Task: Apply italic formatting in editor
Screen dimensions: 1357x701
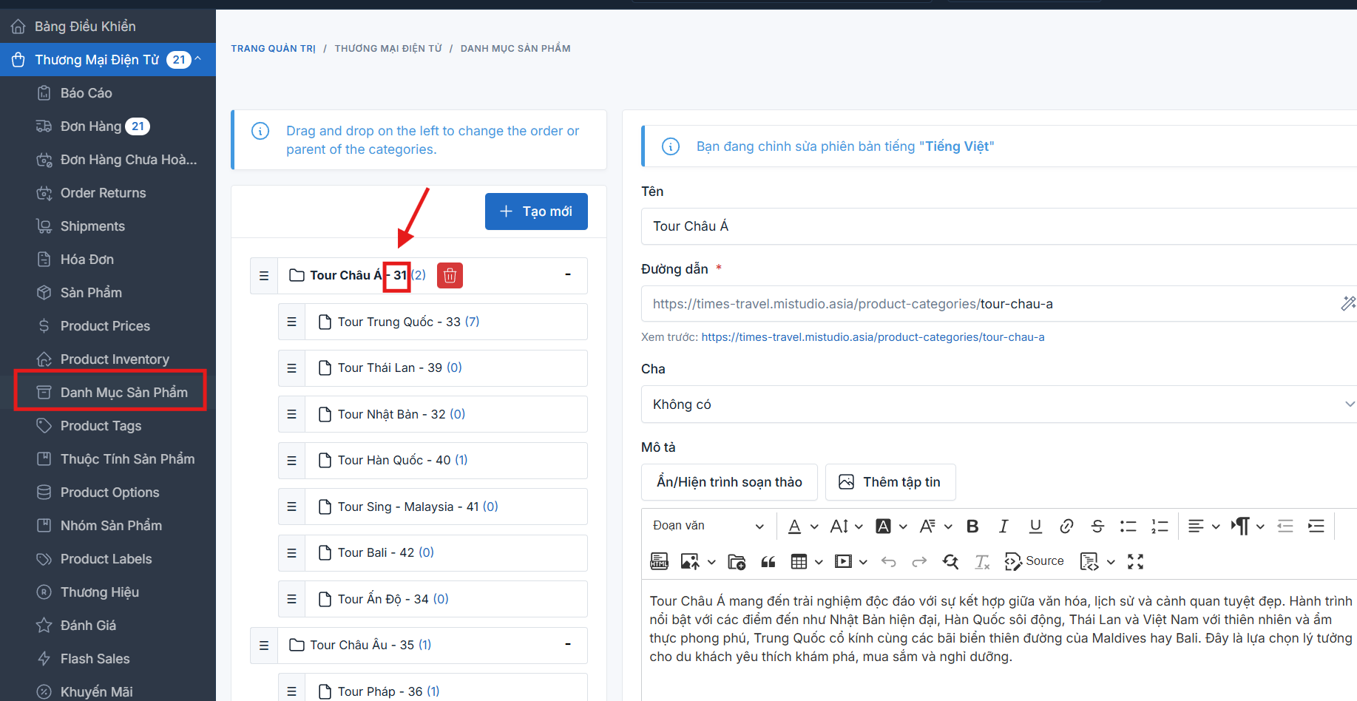Action: (1004, 526)
